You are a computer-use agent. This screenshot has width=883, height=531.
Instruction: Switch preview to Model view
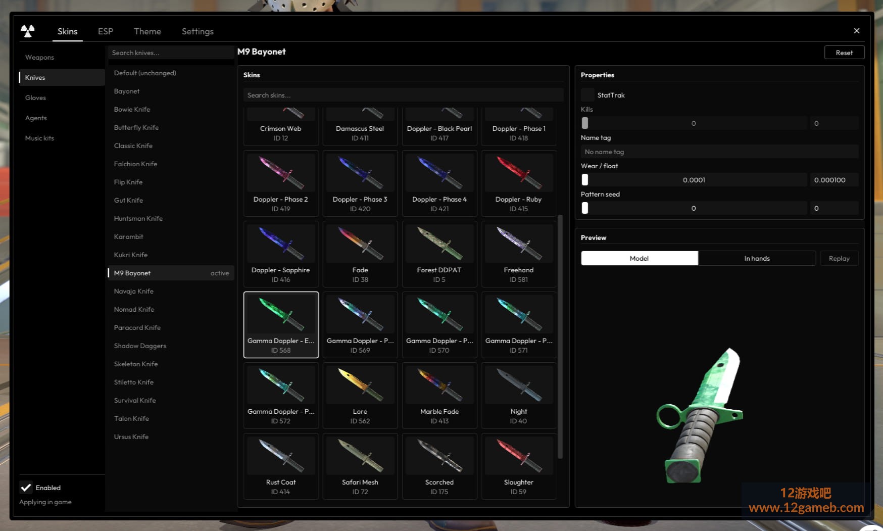[640, 258]
